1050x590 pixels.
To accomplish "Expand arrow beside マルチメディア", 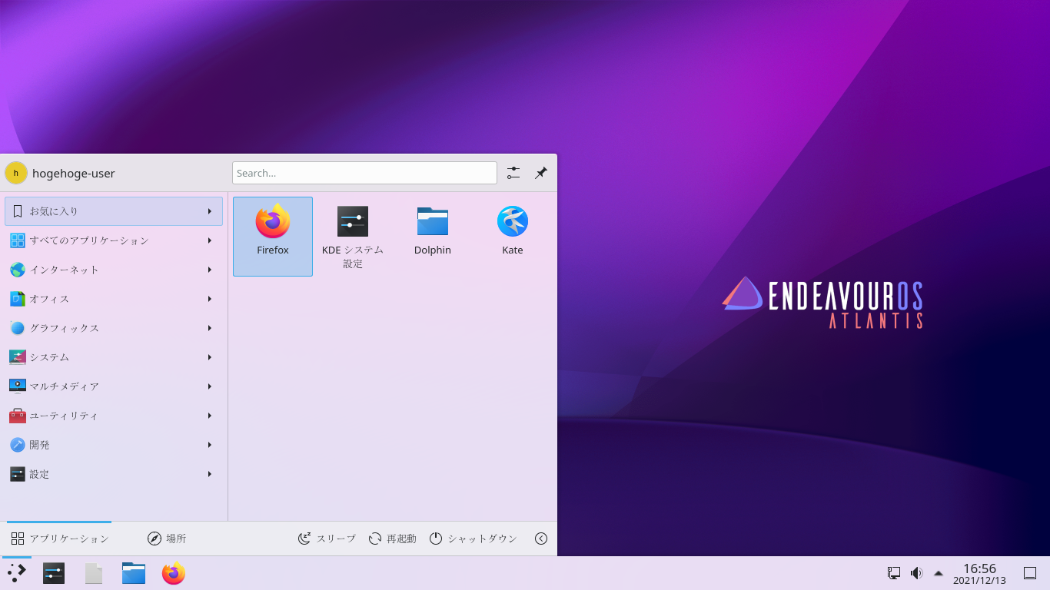I will 210,386.
